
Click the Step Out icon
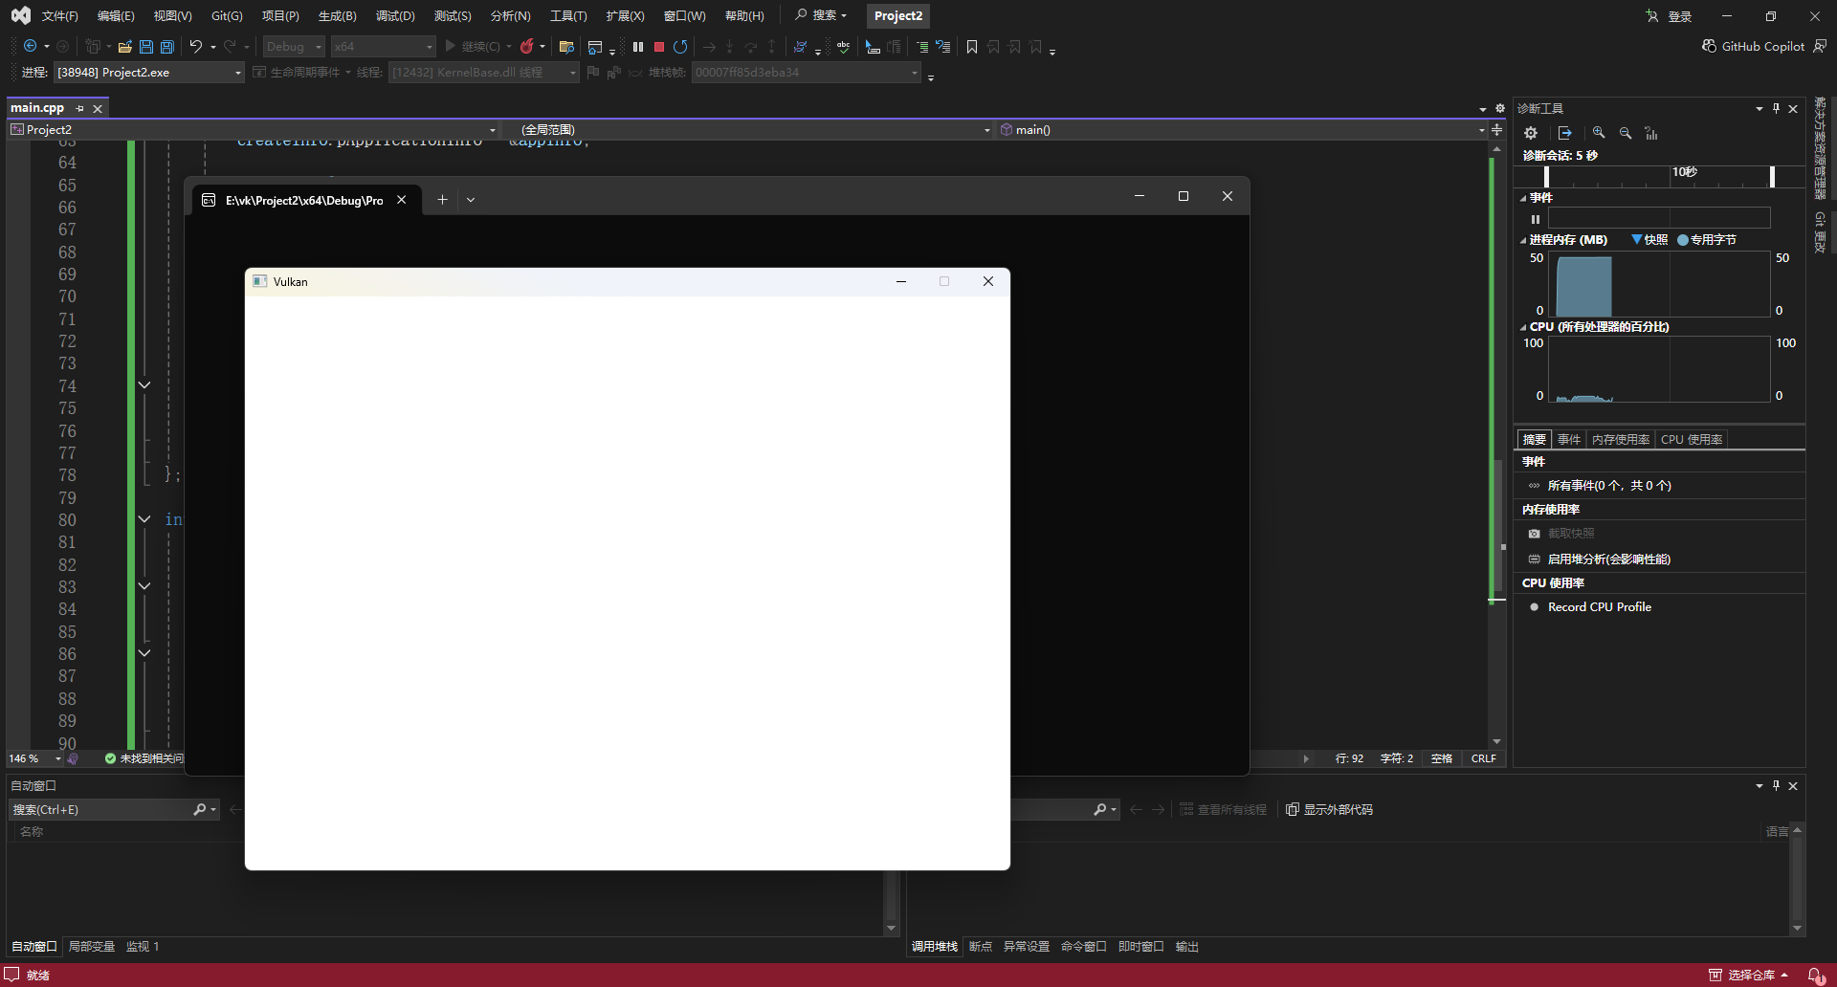tap(772, 46)
